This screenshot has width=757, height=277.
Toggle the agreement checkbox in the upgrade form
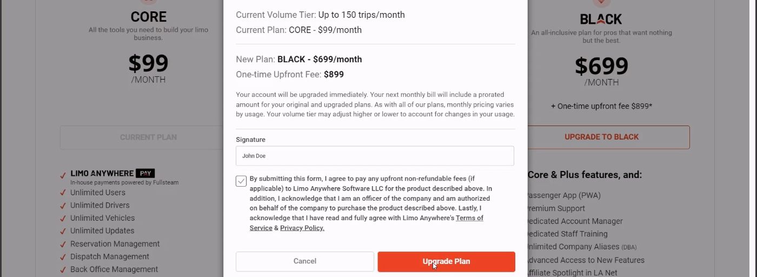click(241, 181)
